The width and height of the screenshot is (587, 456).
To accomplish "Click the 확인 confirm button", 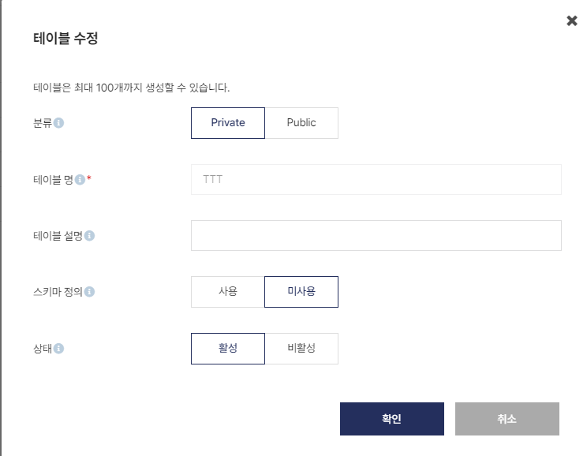I will [x=392, y=419].
